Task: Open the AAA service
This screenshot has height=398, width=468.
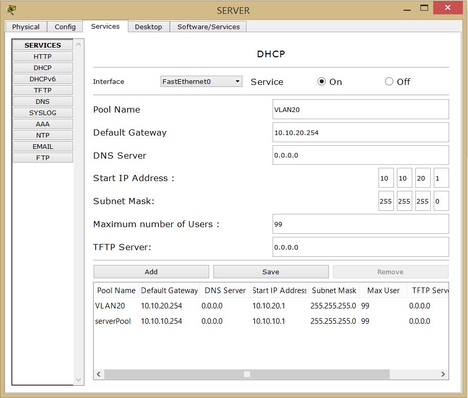Action: point(42,124)
